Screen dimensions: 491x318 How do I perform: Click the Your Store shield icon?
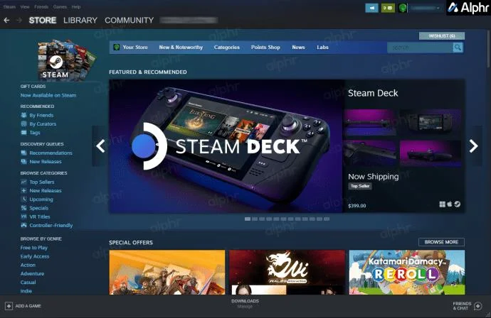click(x=117, y=47)
